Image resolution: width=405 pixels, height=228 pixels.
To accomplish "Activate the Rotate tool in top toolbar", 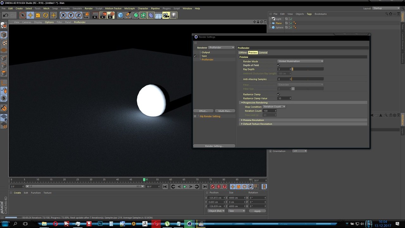I will (x=46, y=15).
